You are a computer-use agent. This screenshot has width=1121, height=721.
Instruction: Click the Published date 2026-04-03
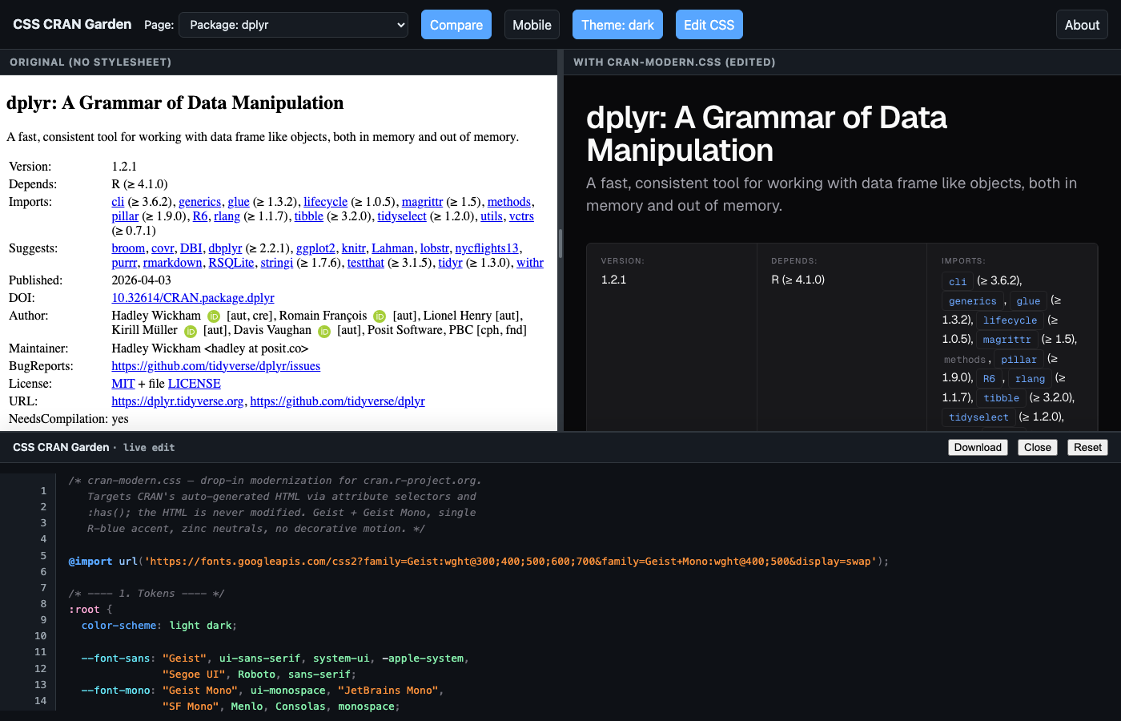coord(141,280)
